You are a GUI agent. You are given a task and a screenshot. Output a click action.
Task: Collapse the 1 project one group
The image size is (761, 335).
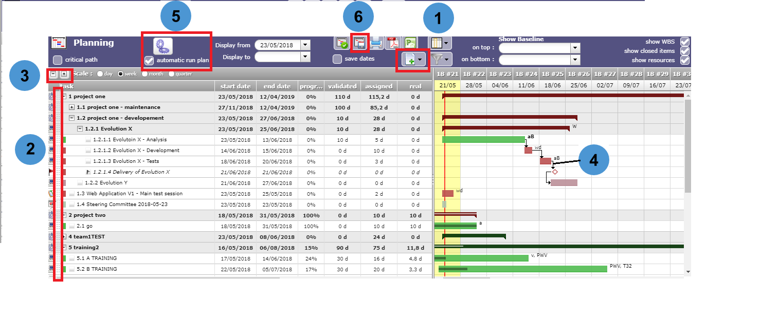pos(64,97)
